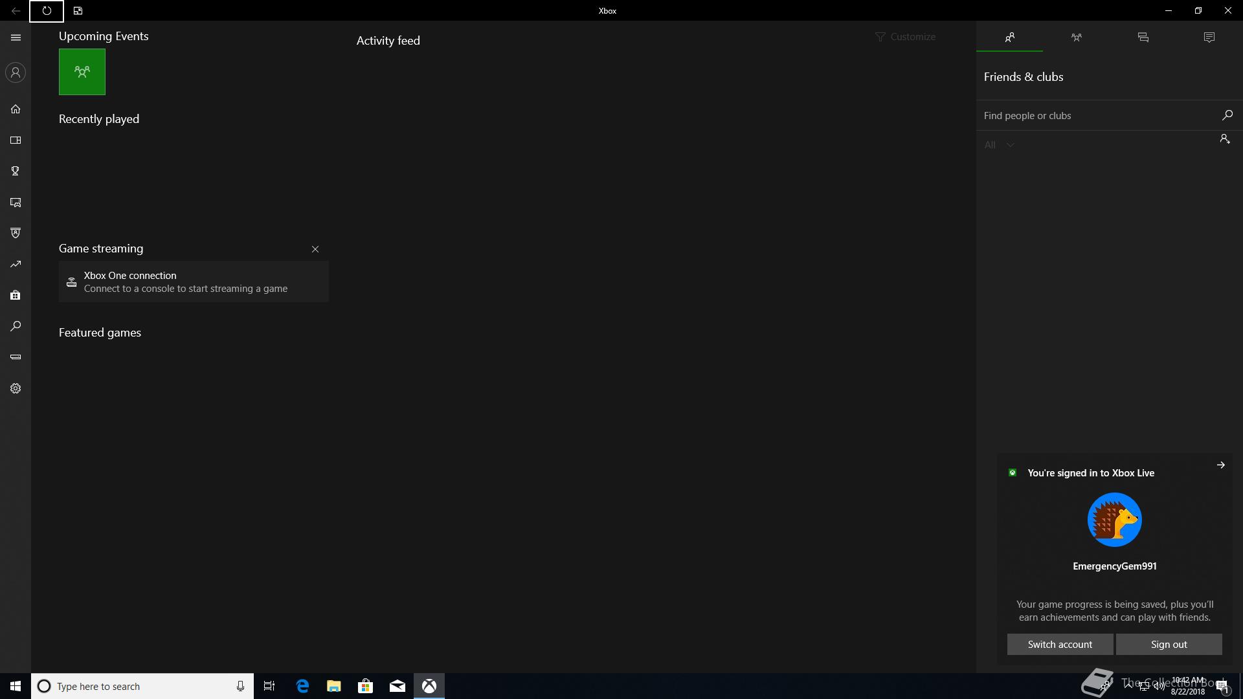The width and height of the screenshot is (1243, 699).
Task: Click the Switch account button
Action: click(x=1060, y=644)
